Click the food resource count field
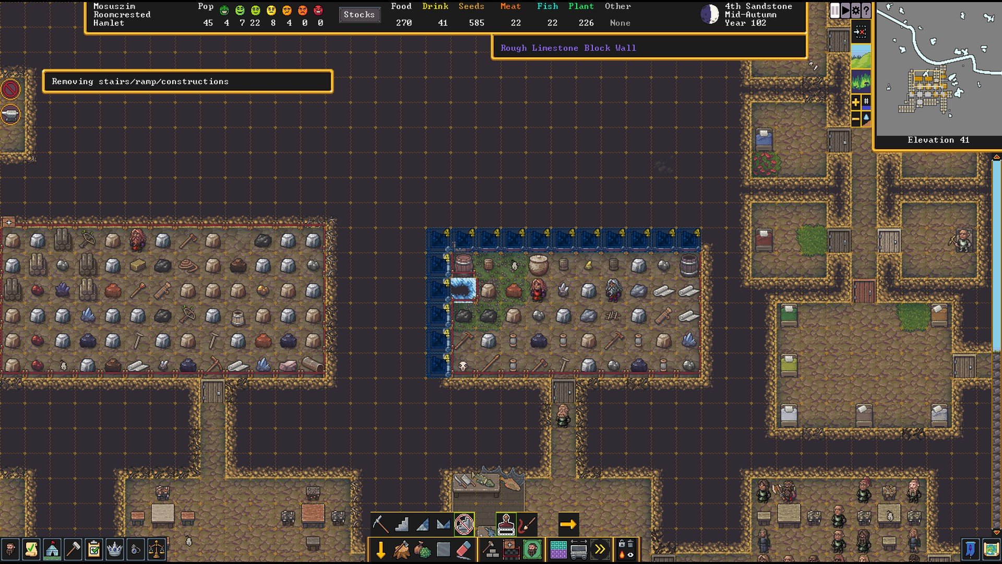Viewport: 1002px width, 564px height. pyautogui.click(x=400, y=23)
